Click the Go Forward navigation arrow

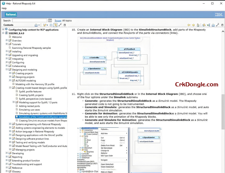tap(193, 25)
